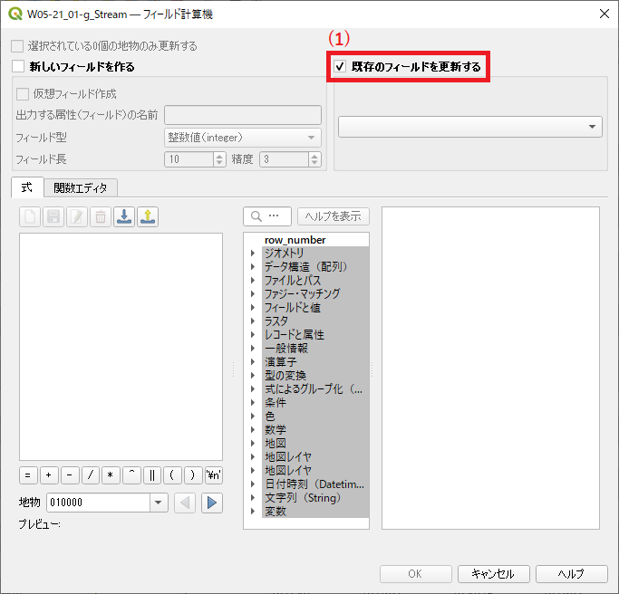Screen dimensions: 619x594
Task: Click the function search field
Action: pos(268,216)
